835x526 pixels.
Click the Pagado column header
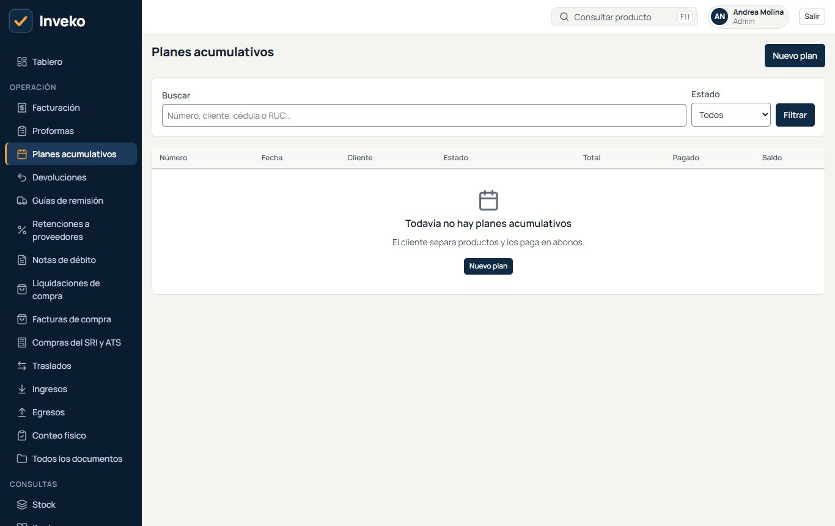pyautogui.click(x=686, y=158)
